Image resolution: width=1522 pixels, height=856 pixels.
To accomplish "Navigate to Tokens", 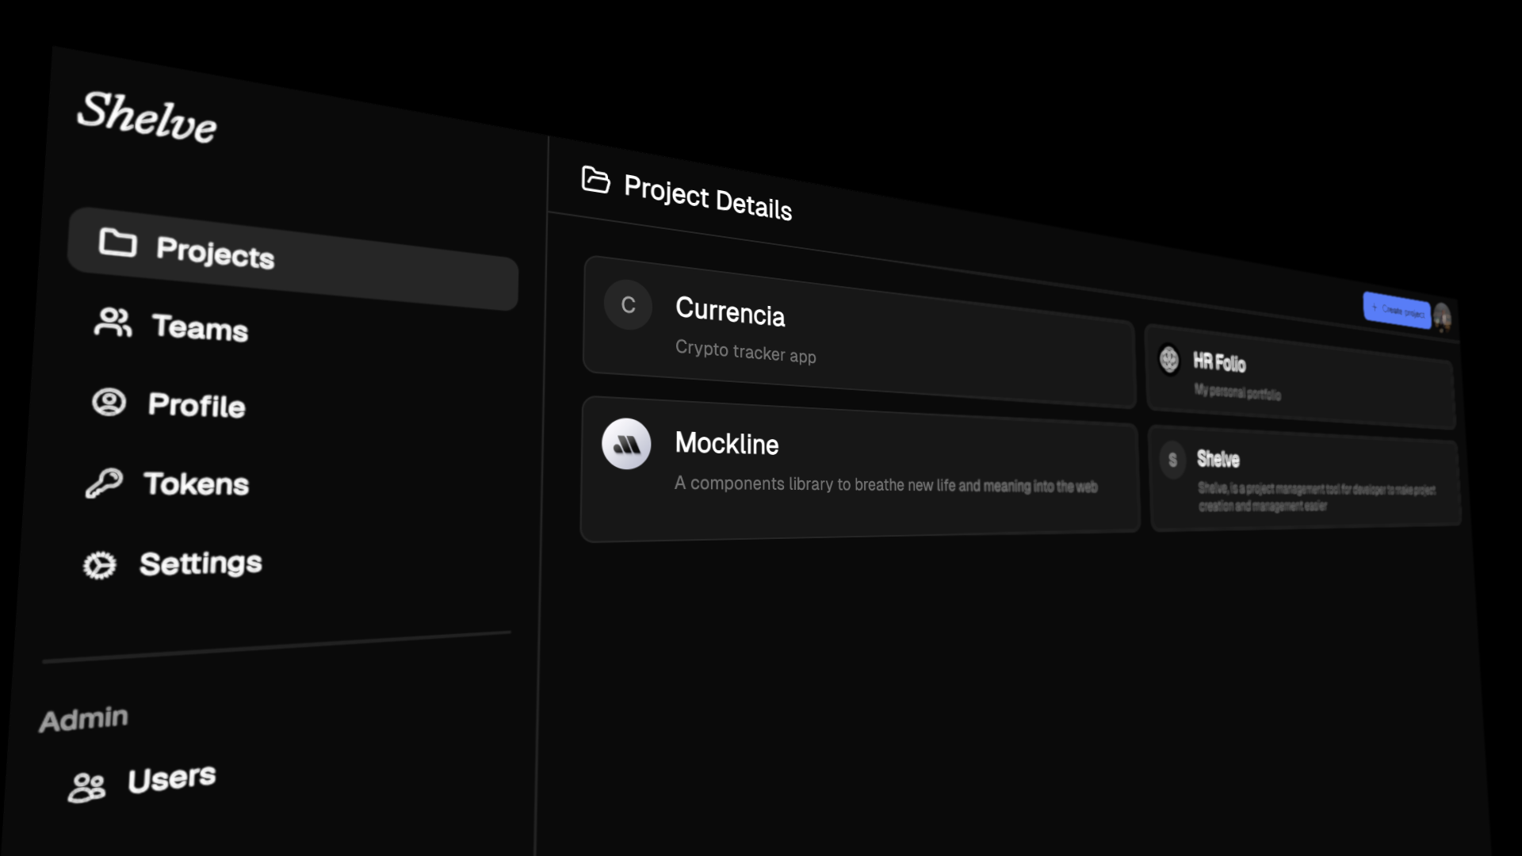I will point(196,483).
